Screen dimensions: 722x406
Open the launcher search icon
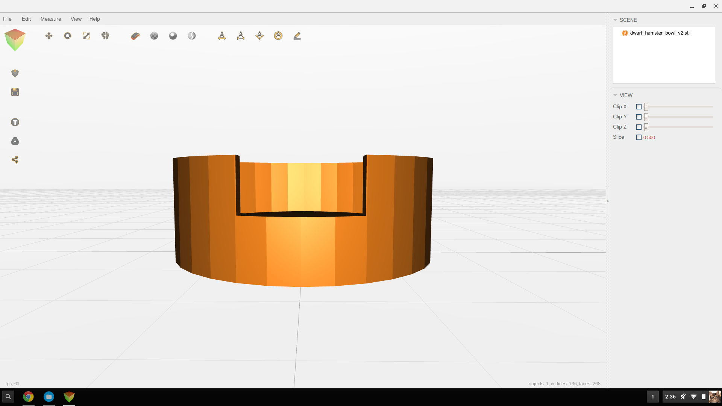click(8, 397)
